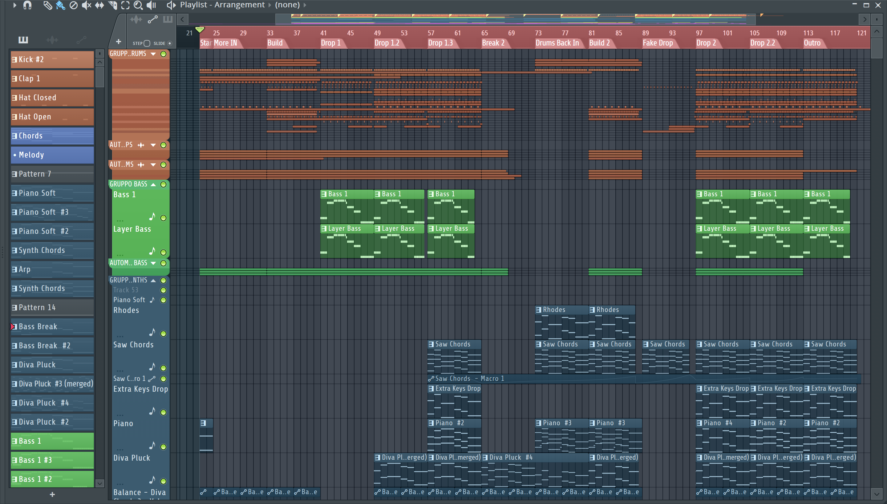This screenshot has width=887, height=504.
Task: Mute the Layer Bass track
Action: [163, 252]
